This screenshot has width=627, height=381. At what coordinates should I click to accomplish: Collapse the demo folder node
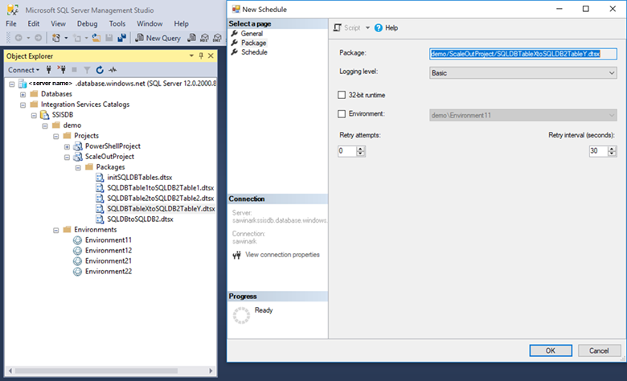click(x=45, y=125)
